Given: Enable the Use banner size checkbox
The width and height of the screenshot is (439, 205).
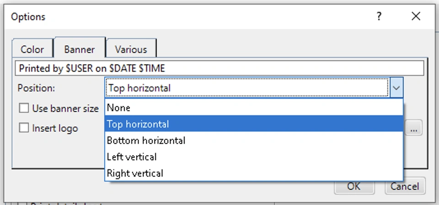Looking at the screenshot, I should (24, 108).
